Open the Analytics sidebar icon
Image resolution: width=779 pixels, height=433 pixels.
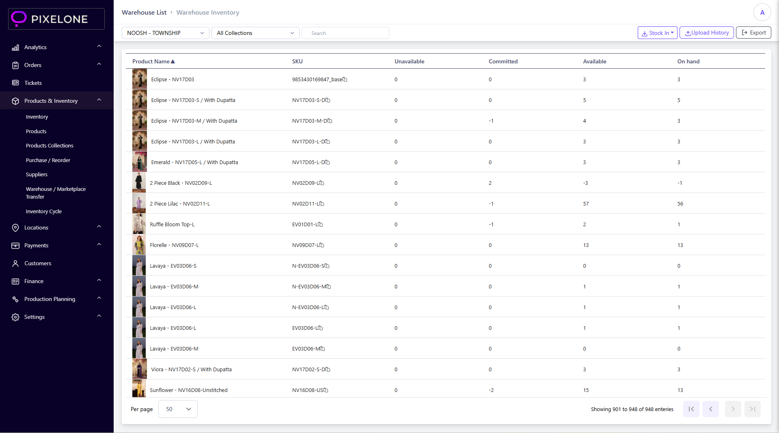click(x=15, y=48)
